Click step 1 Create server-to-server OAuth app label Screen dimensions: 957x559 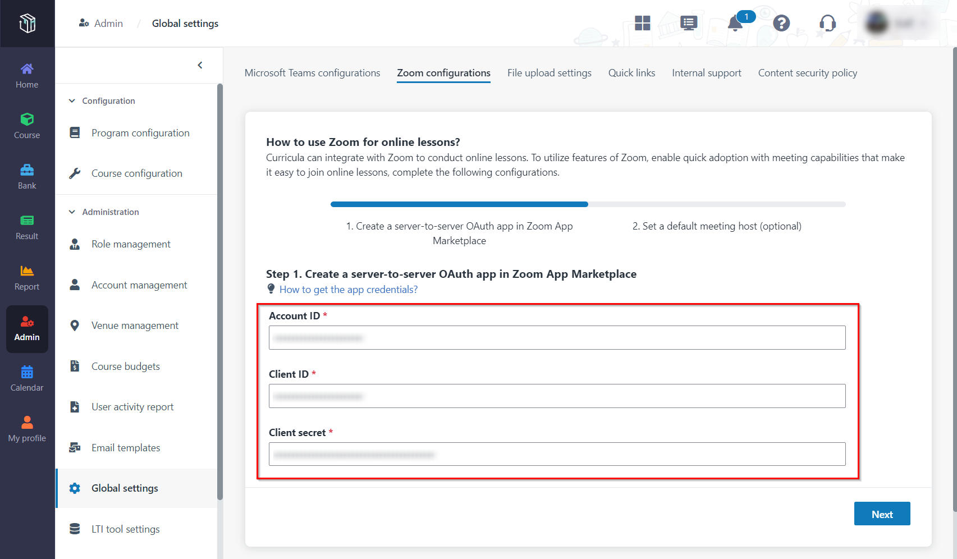pyautogui.click(x=459, y=233)
